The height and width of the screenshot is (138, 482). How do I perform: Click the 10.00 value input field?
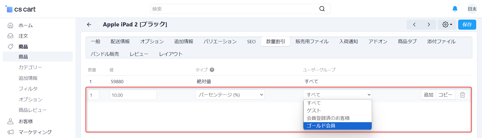[x=133, y=95]
